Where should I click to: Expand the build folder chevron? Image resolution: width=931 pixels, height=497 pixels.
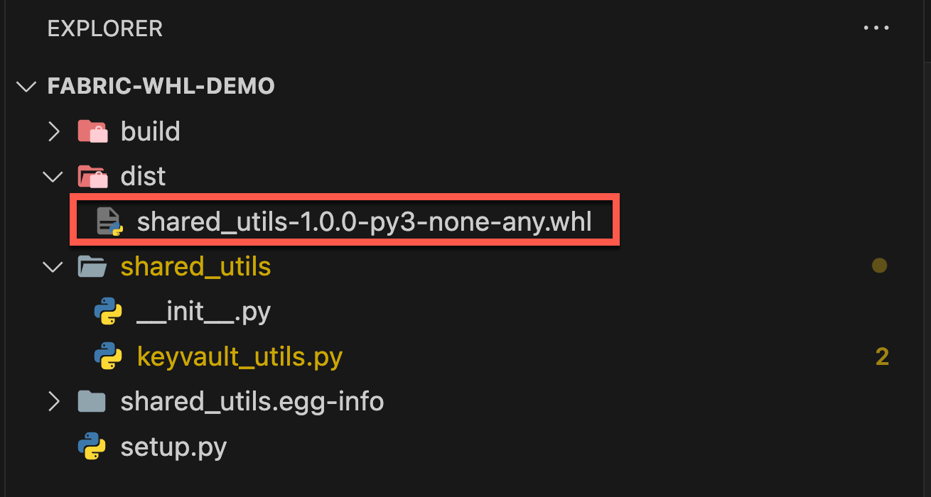point(53,131)
